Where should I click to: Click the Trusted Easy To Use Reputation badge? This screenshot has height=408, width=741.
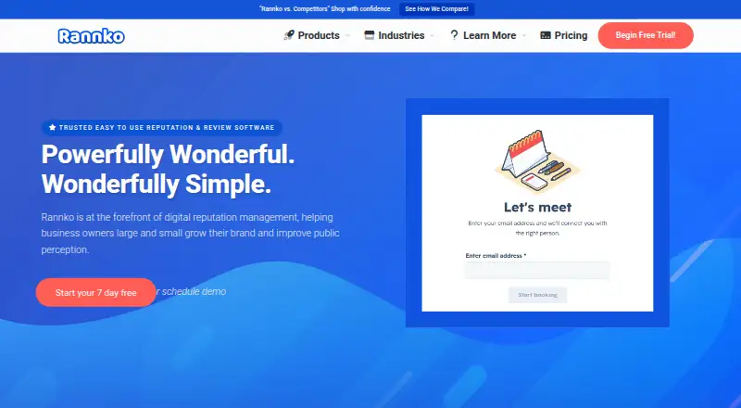click(x=162, y=127)
